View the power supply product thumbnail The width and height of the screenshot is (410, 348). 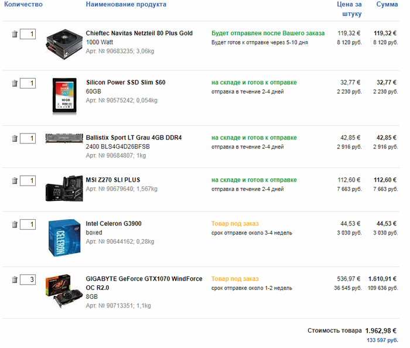64,45
